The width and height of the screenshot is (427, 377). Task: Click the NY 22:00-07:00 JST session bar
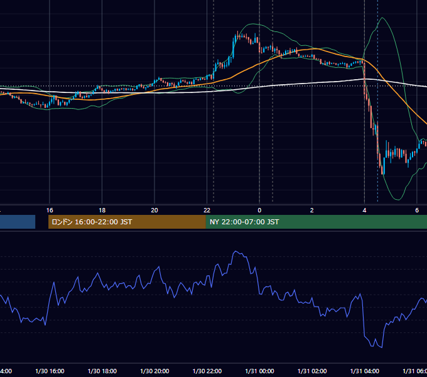pyautogui.click(x=316, y=222)
